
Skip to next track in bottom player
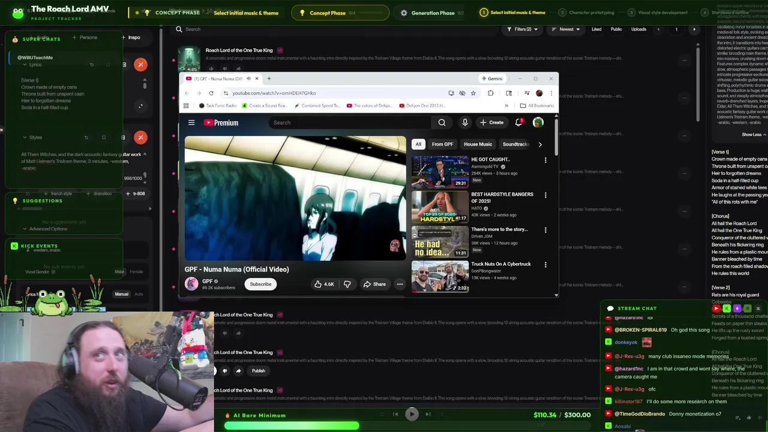(x=428, y=414)
